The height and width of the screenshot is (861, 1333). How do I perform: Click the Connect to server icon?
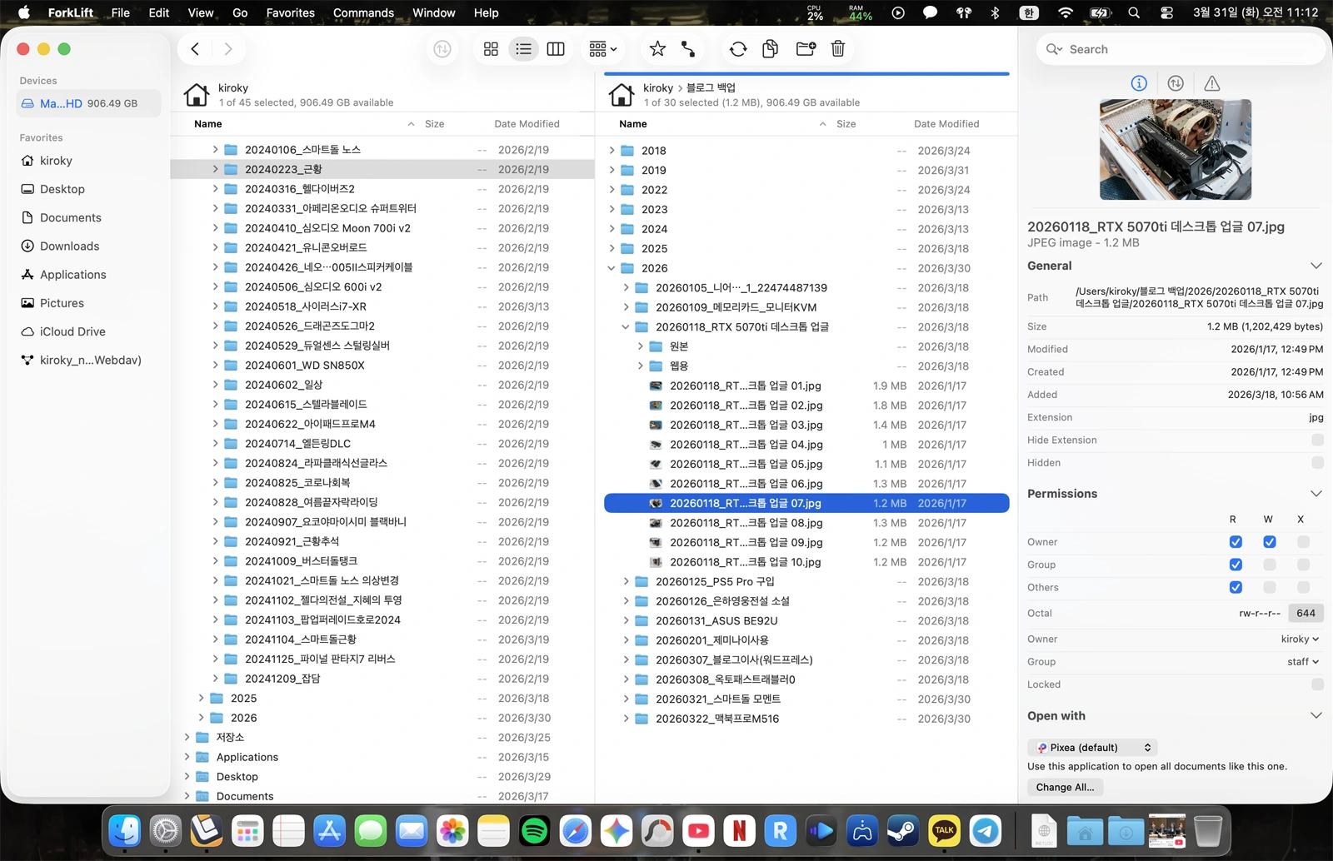tap(688, 49)
